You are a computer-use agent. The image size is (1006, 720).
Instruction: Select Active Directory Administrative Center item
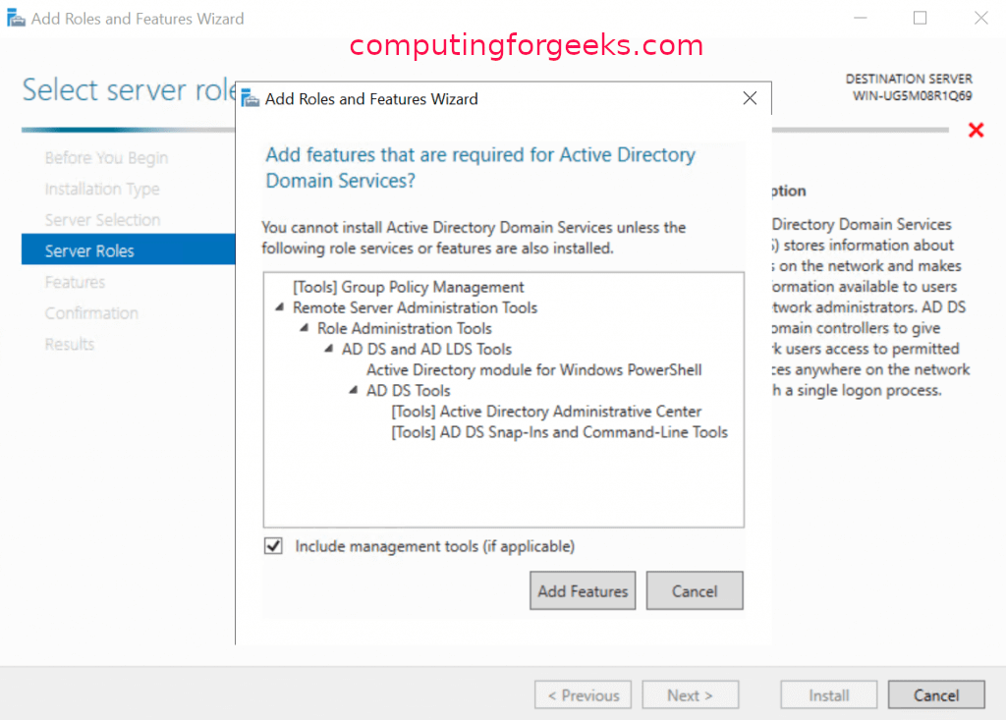[546, 412]
